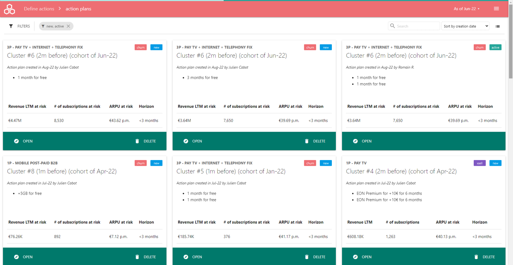
Task: Click the '8,530' subscriptions value
Action: pyautogui.click(x=59, y=120)
